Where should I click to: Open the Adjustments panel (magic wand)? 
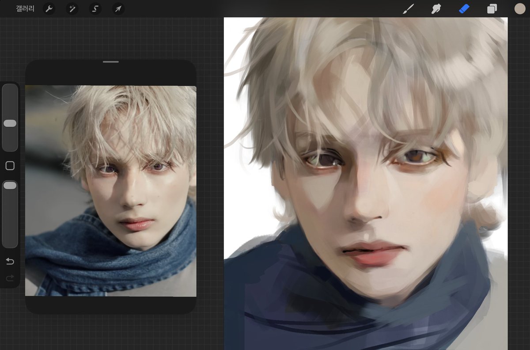[72, 9]
